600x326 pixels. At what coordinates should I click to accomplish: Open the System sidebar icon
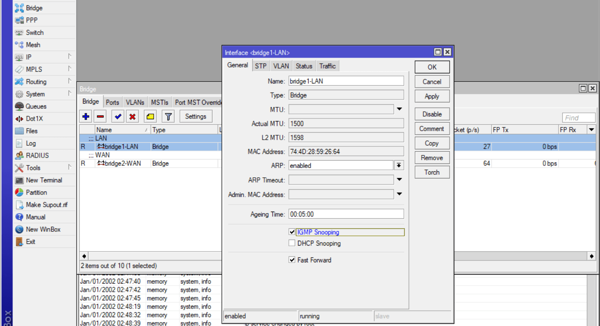click(x=19, y=94)
